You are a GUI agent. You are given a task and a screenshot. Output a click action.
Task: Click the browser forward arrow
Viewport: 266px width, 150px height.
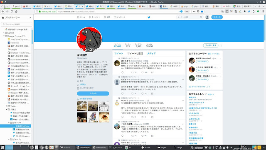click(x=7, y=11)
